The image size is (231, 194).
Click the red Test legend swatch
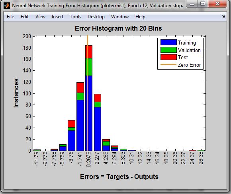click(168, 57)
